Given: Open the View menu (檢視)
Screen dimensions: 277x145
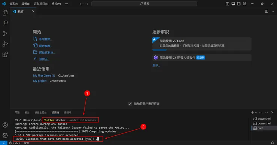Looking at the screenshot, I should pyautogui.click(x=56, y=4).
